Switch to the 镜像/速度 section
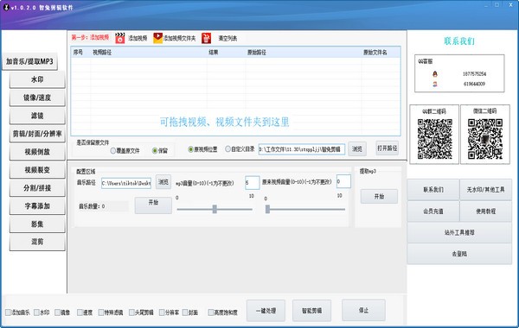 pyautogui.click(x=37, y=98)
